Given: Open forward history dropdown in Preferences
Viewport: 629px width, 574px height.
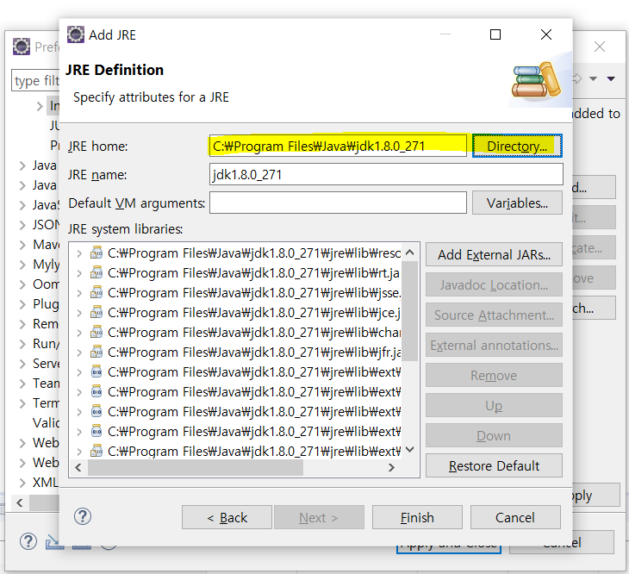Looking at the screenshot, I should point(593,78).
